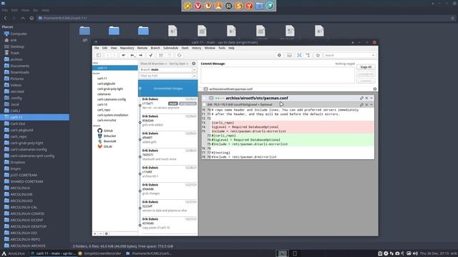Screen dimensions: 458x257
Task: Expand the Branch: main combo box
Action: [194, 70]
